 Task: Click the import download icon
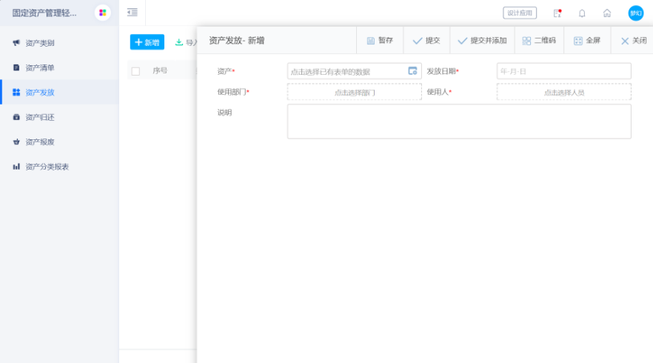tap(178, 42)
